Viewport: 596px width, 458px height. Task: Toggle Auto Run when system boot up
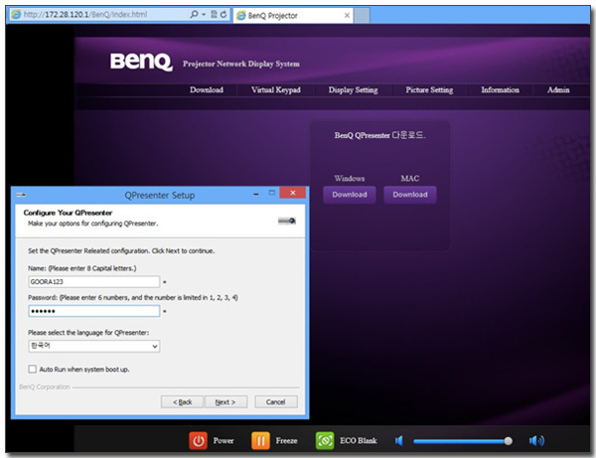(33, 369)
